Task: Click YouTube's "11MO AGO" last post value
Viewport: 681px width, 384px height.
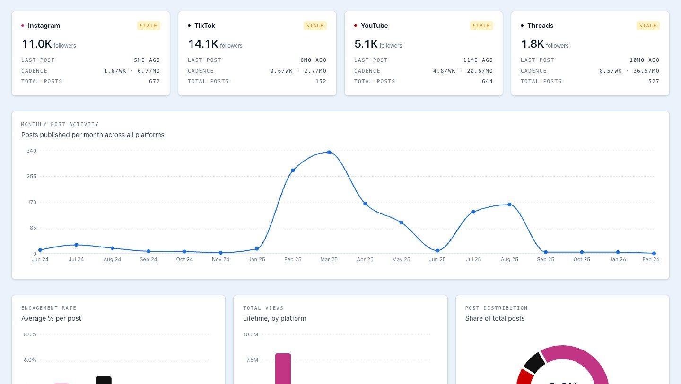Action: click(478, 60)
